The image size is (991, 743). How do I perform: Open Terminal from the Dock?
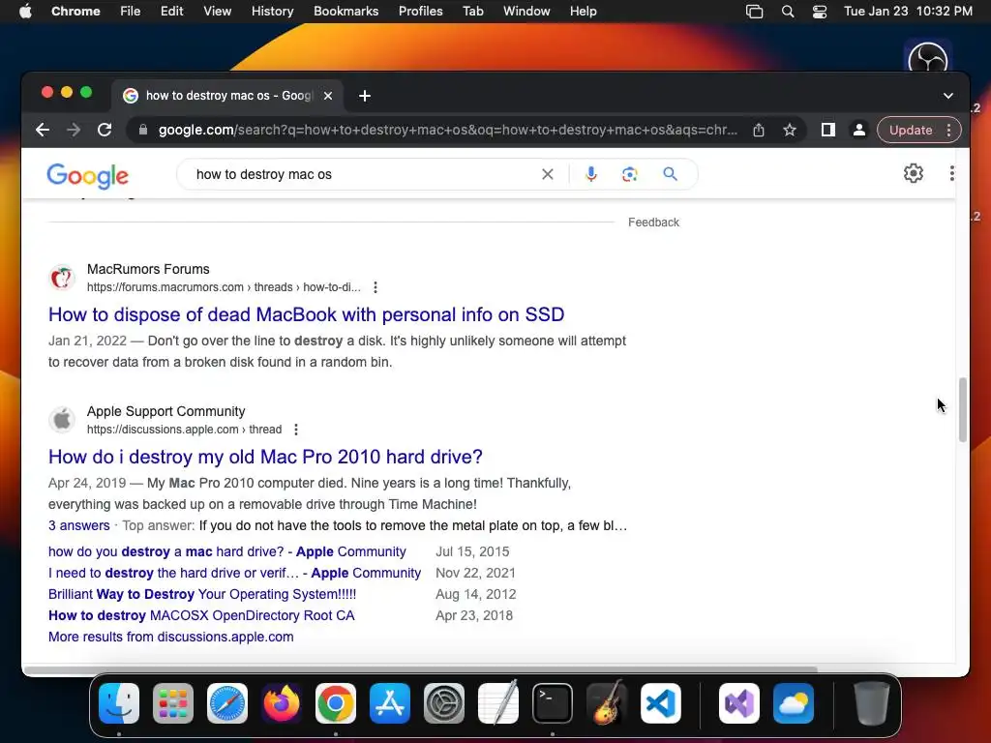(x=553, y=703)
